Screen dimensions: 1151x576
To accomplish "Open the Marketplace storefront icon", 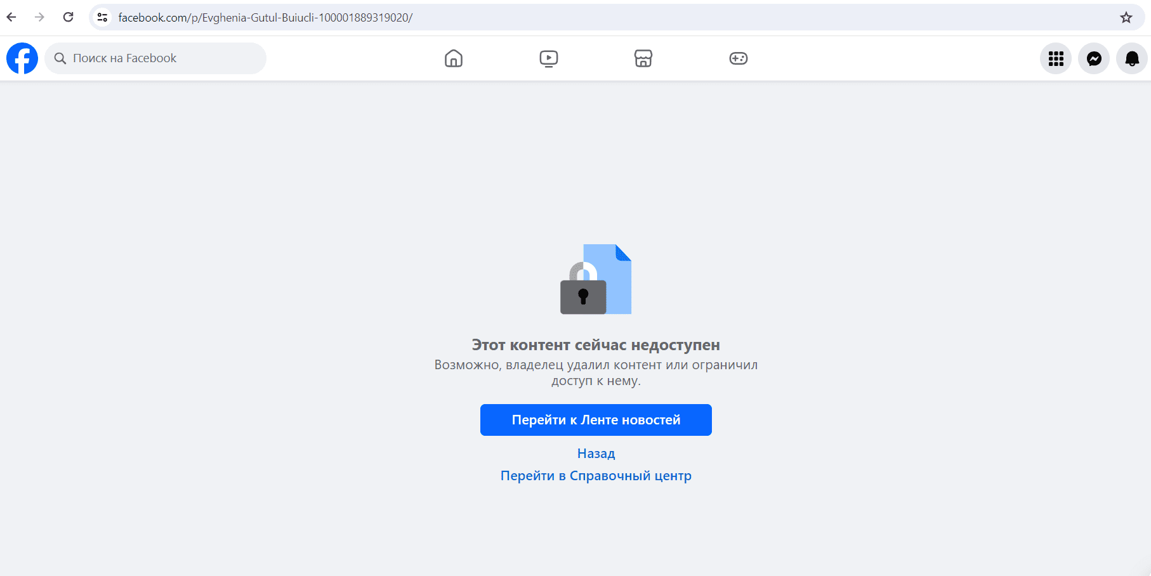I will click(x=643, y=58).
